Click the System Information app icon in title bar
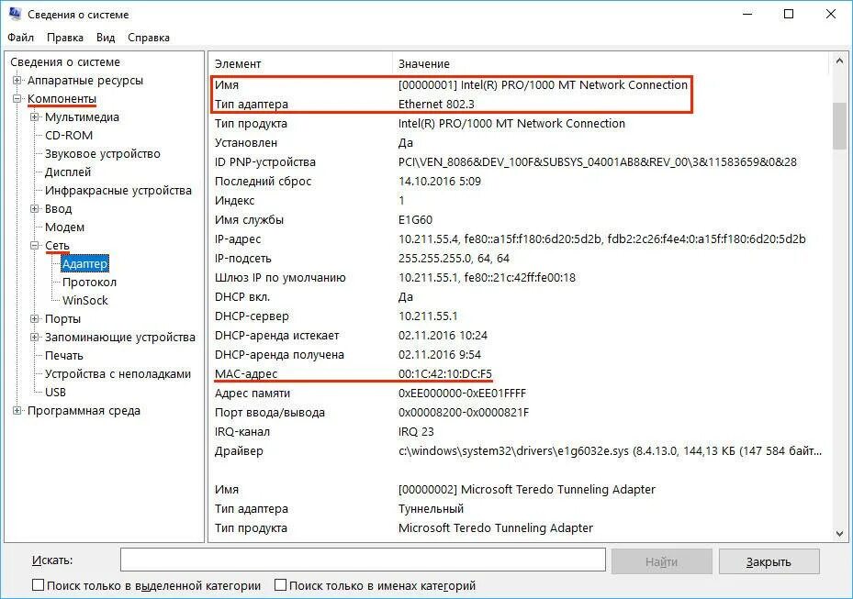Image resolution: width=853 pixels, height=599 pixels. [15, 13]
